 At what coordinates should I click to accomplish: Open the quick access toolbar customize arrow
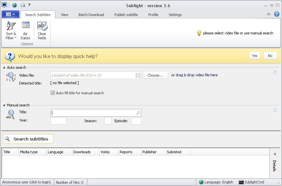29,5
